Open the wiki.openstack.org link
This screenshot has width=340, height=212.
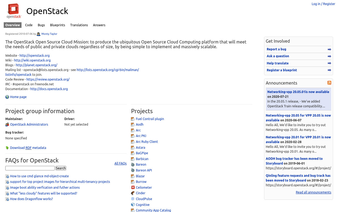coord(32,60)
